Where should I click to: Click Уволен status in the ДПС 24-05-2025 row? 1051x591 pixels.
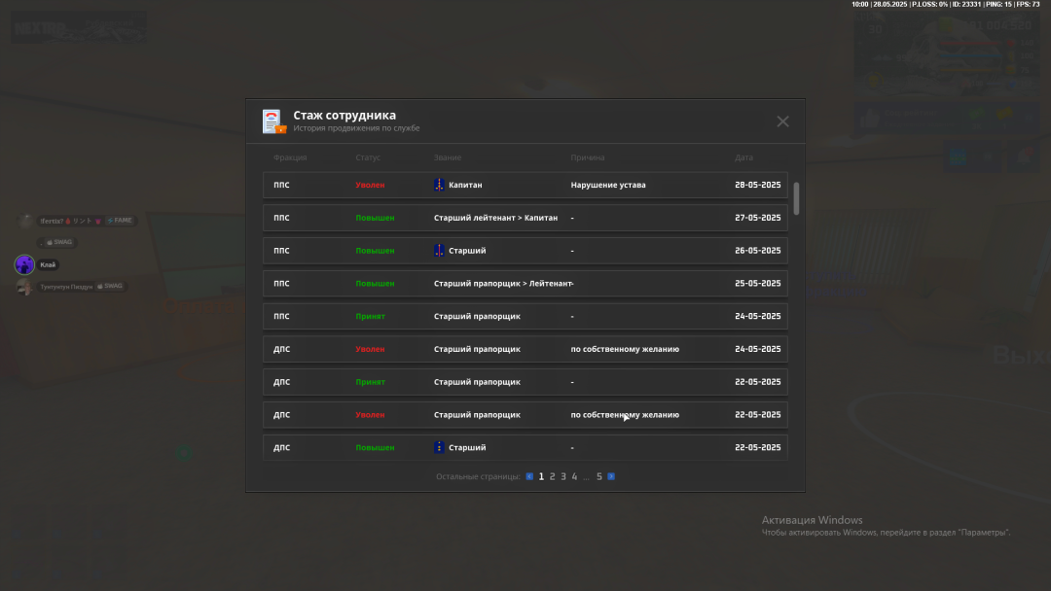[370, 349]
